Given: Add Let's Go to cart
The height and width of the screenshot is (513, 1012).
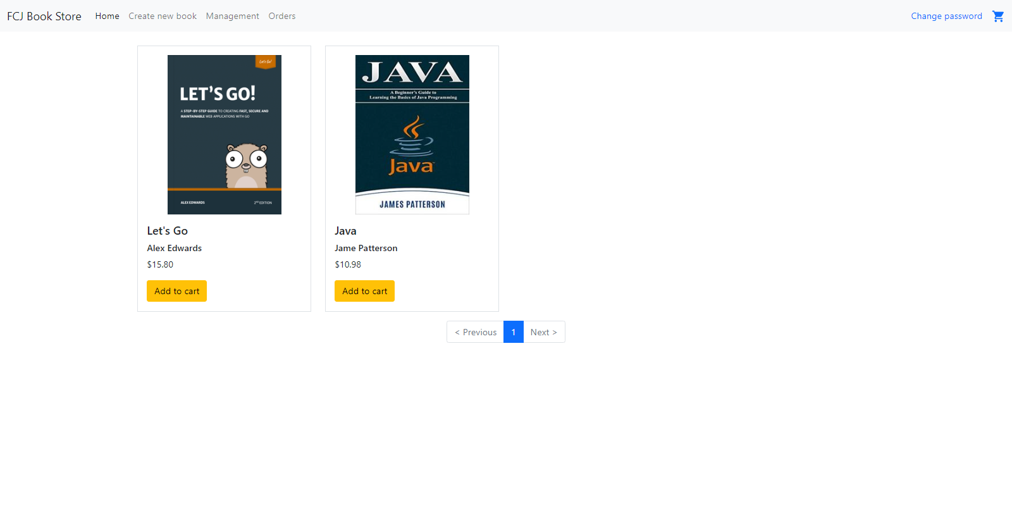Looking at the screenshot, I should 176,291.
